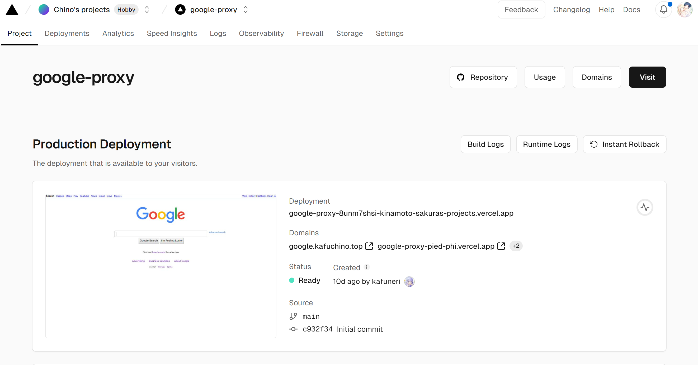Switch to the Analytics tab
The height and width of the screenshot is (365, 698).
click(x=118, y=33)
